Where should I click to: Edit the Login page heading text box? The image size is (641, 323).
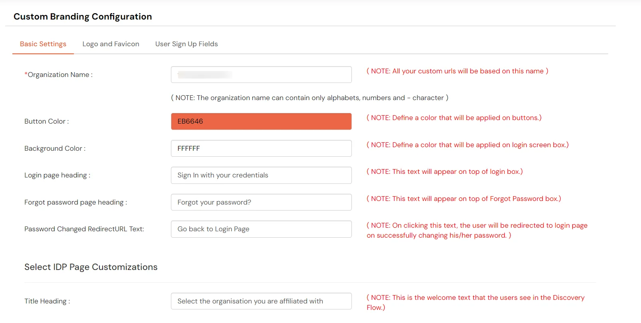pyautogui.click(x=261, y=175)
